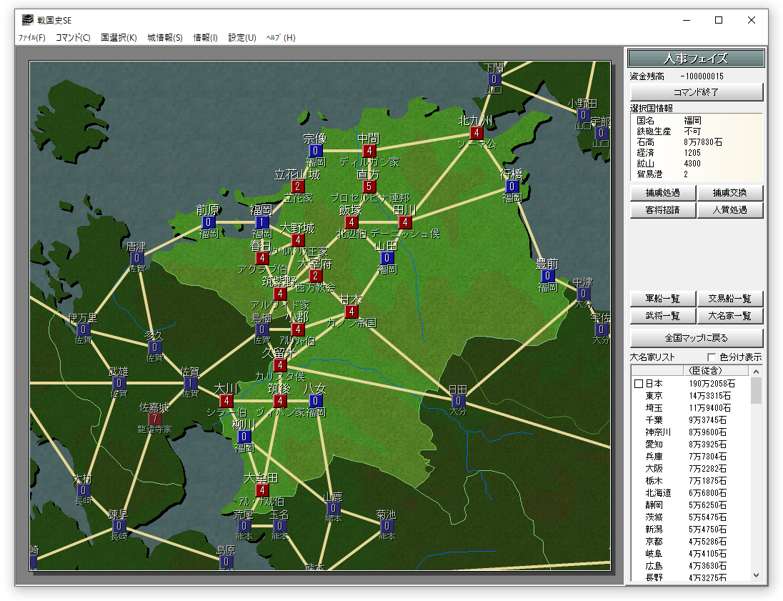Screen dimensions: 783x601
Task: Click the コマンド終了 button
Action: pos(697,92)
